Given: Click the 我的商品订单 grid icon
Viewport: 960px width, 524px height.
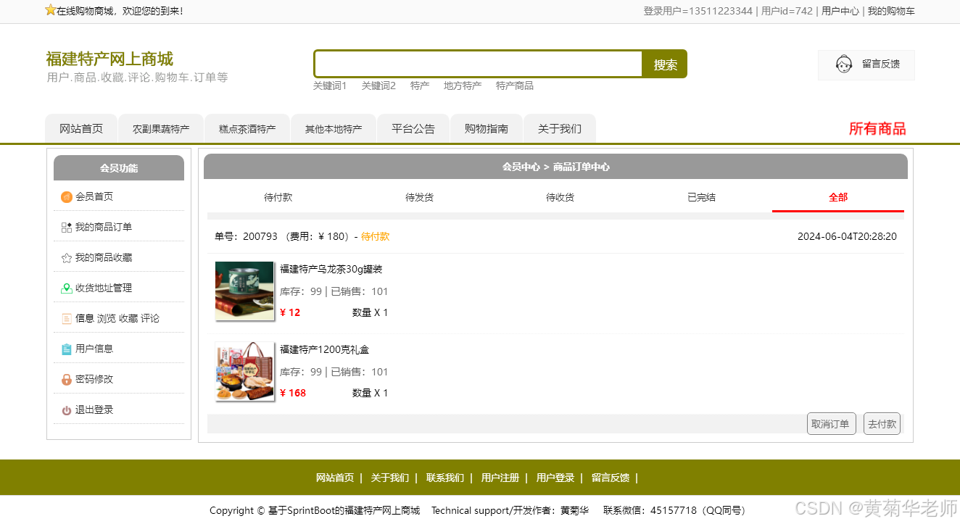Looking at the screenshot, I should tap(67, 228).
